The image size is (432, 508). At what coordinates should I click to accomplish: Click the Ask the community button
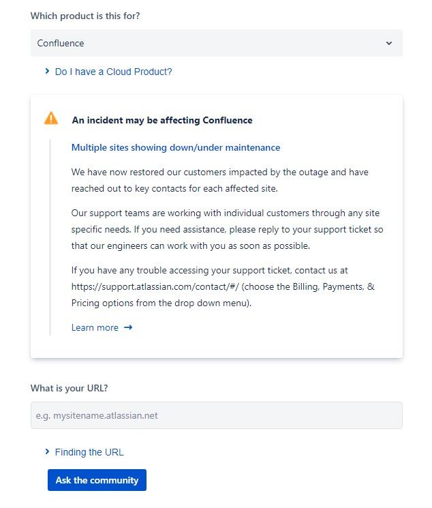[97, 480]
